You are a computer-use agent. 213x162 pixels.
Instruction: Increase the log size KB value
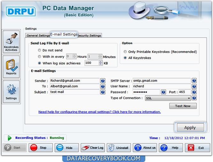point(101,62)
